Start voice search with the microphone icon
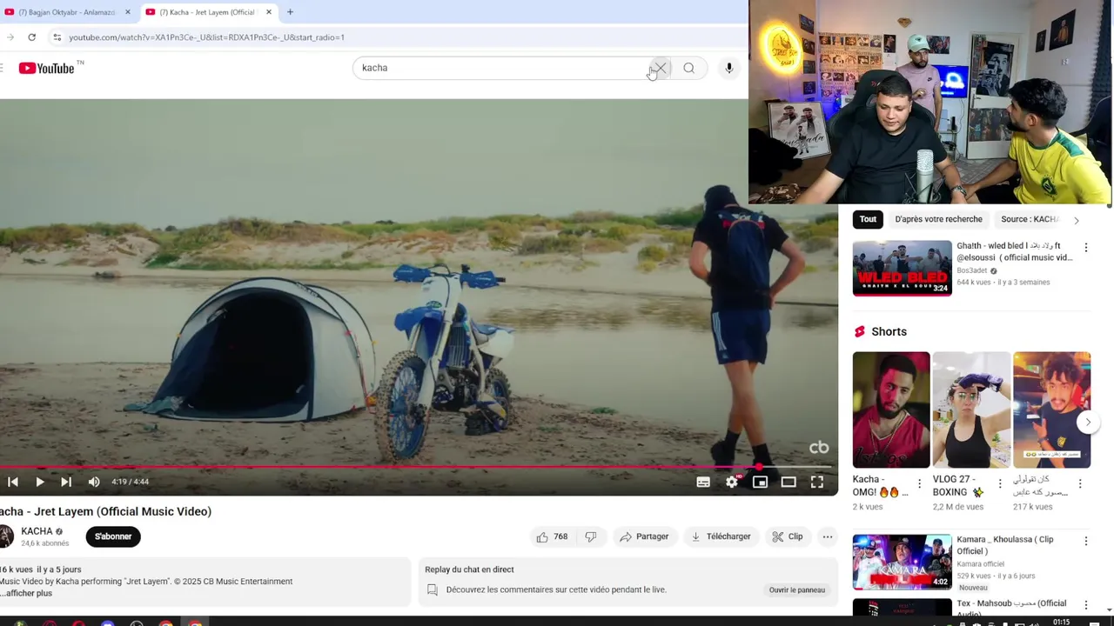This screenshot has height=626, width=1114. coord(729,68)
